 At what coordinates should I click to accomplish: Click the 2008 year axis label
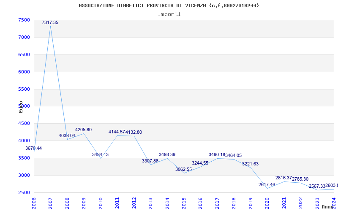(67, 203)
